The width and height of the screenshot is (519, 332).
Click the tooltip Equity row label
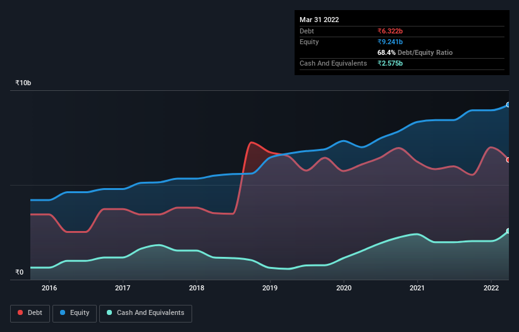click(309, 42)
